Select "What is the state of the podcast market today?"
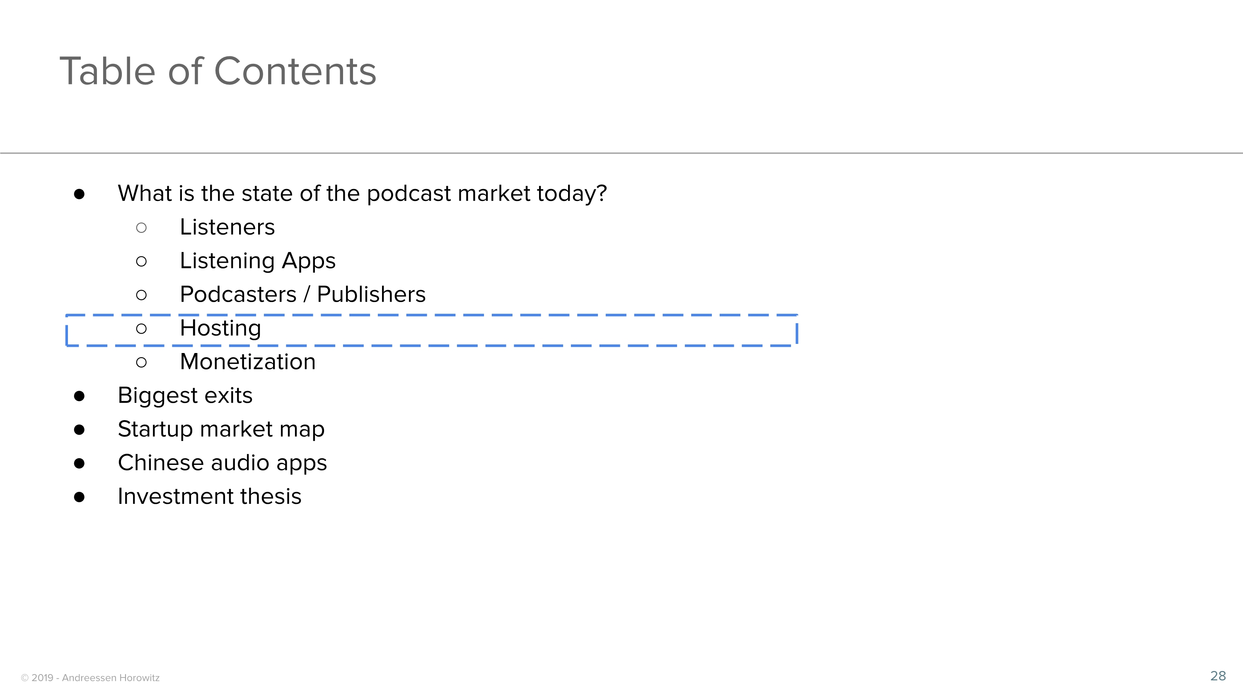The height and width of the screenshot is (699, 1243). click(x=362, y=193)
